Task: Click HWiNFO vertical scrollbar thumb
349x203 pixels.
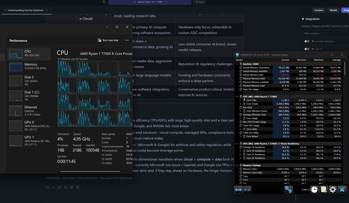Action: [344, 69]
